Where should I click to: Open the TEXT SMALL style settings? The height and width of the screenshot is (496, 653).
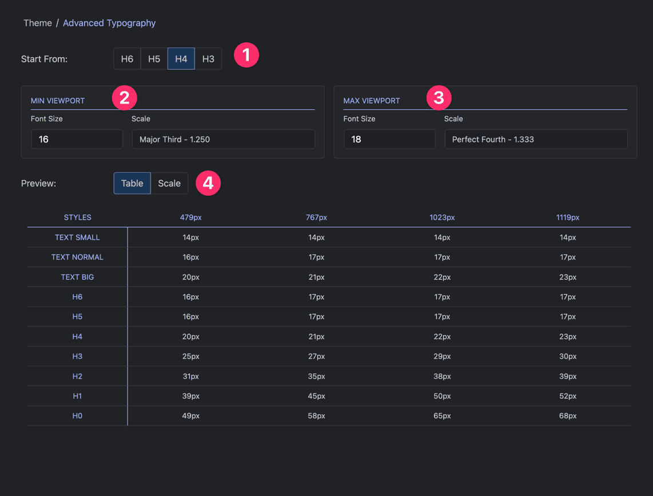(77, 237)
